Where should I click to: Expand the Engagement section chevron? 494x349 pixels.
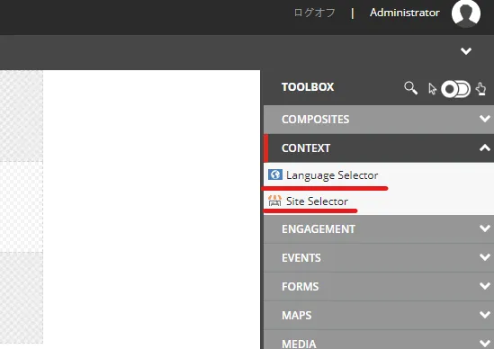click(484, 228)
